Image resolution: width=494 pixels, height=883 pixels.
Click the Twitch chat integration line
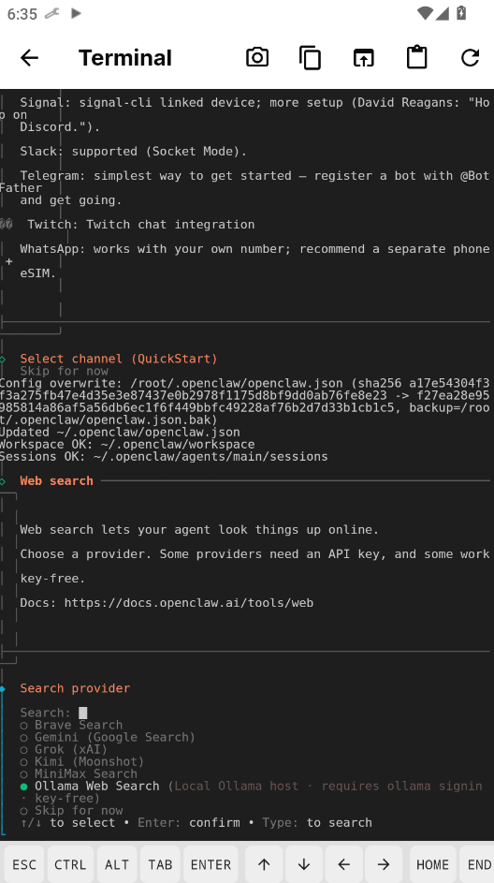coord(141,224)
